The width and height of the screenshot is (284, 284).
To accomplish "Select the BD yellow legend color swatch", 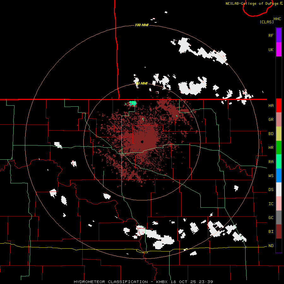I will (279, 134).
